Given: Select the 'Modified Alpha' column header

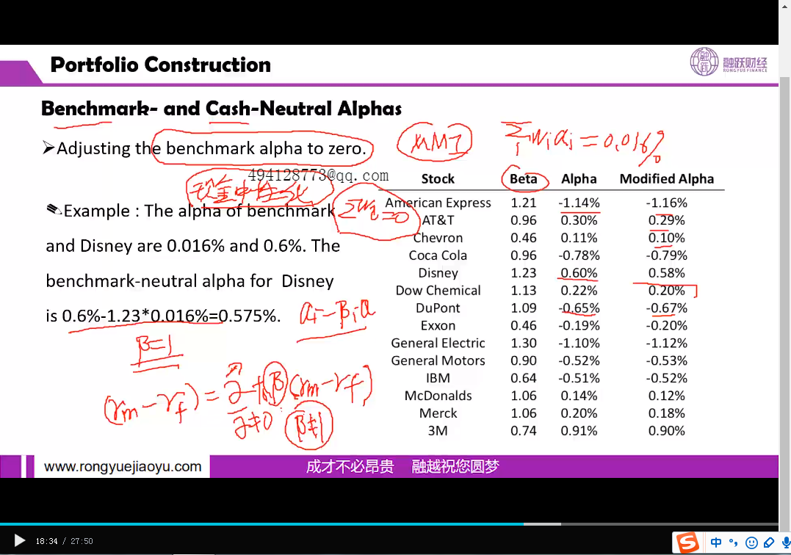Looking at the screenshot, I should (666, 179).
